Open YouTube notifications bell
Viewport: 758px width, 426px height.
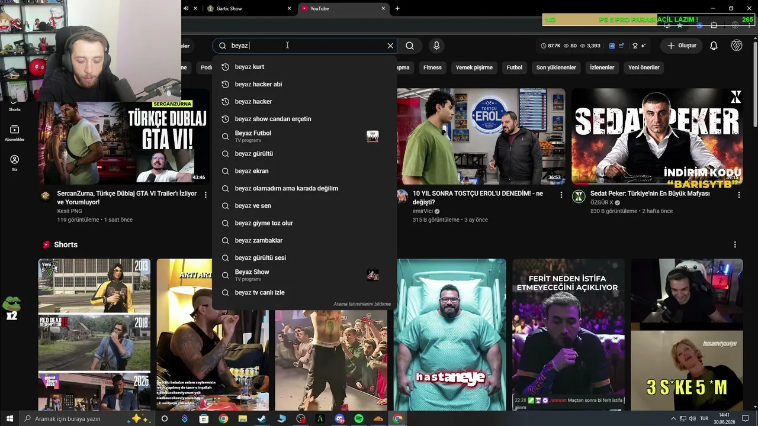pos(714,46)
